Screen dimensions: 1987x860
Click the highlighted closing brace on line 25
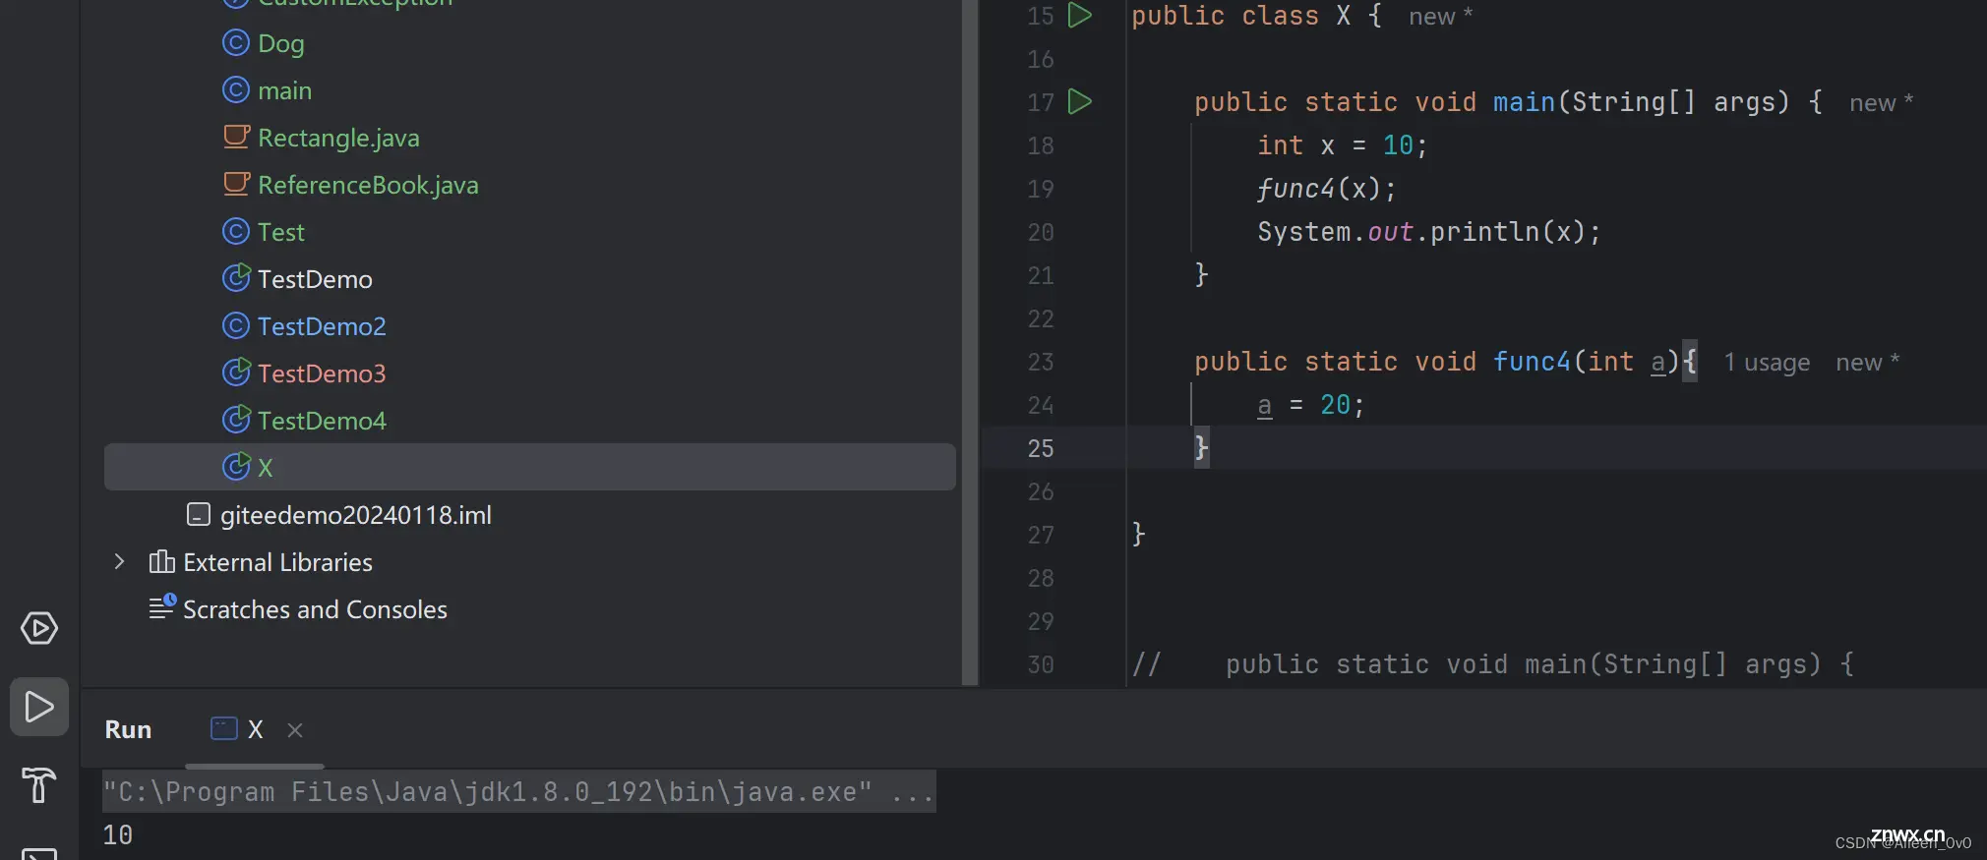click(1201, 448)
